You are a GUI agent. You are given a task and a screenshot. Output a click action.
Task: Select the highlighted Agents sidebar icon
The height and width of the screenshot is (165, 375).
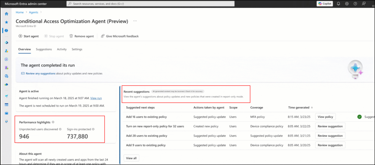pos(7,30)
